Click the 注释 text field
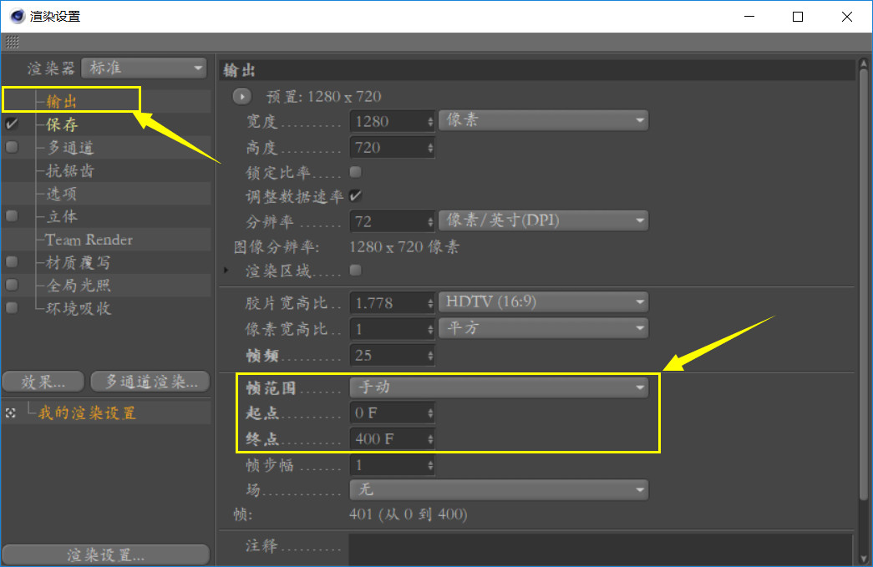Viewport: 873px width, 567px height. coord(600,549)
